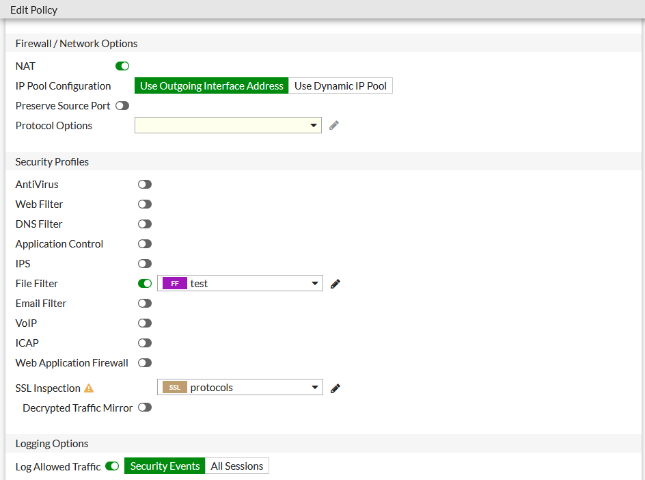Edit the Protocol Options profile pencil icon
The height and width of the screenshot is (480, 645).
[334, 126]
